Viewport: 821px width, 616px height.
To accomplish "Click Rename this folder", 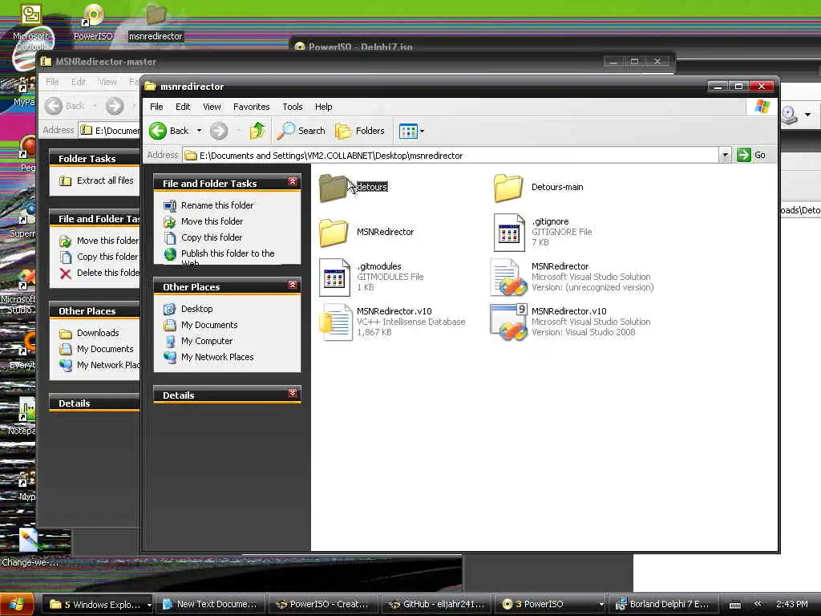I will [x=216, y=205].
